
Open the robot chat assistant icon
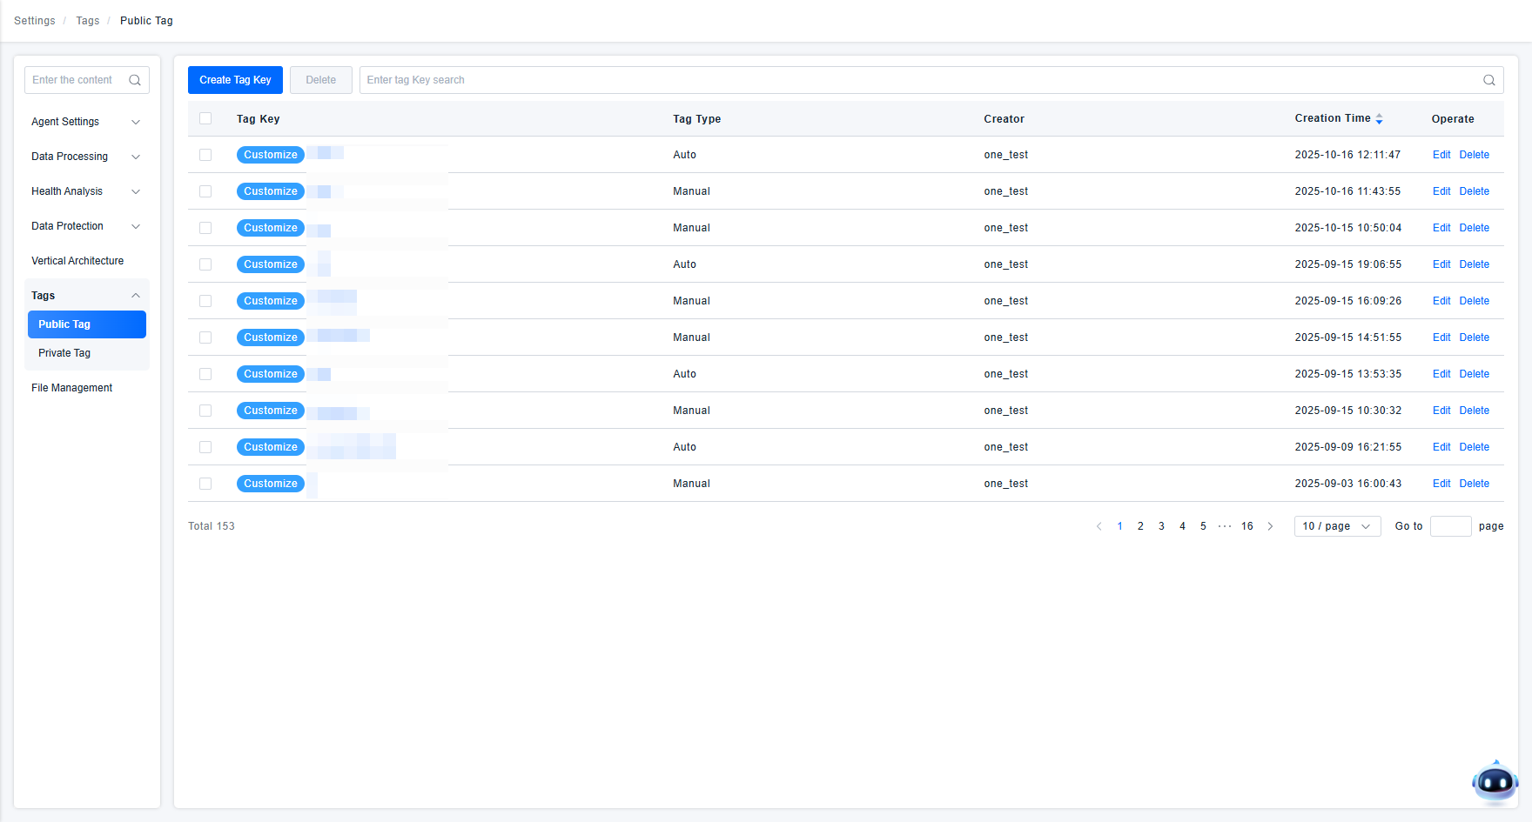coord(1495,782)
